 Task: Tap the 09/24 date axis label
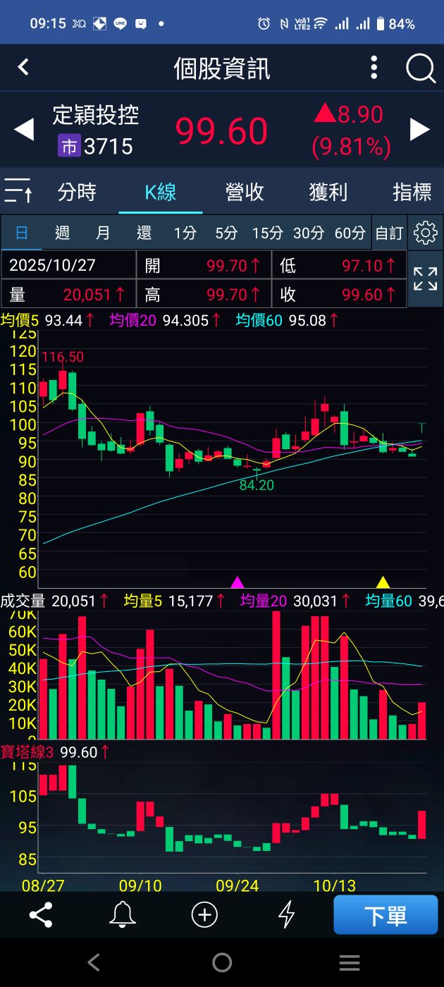point(238,884)
